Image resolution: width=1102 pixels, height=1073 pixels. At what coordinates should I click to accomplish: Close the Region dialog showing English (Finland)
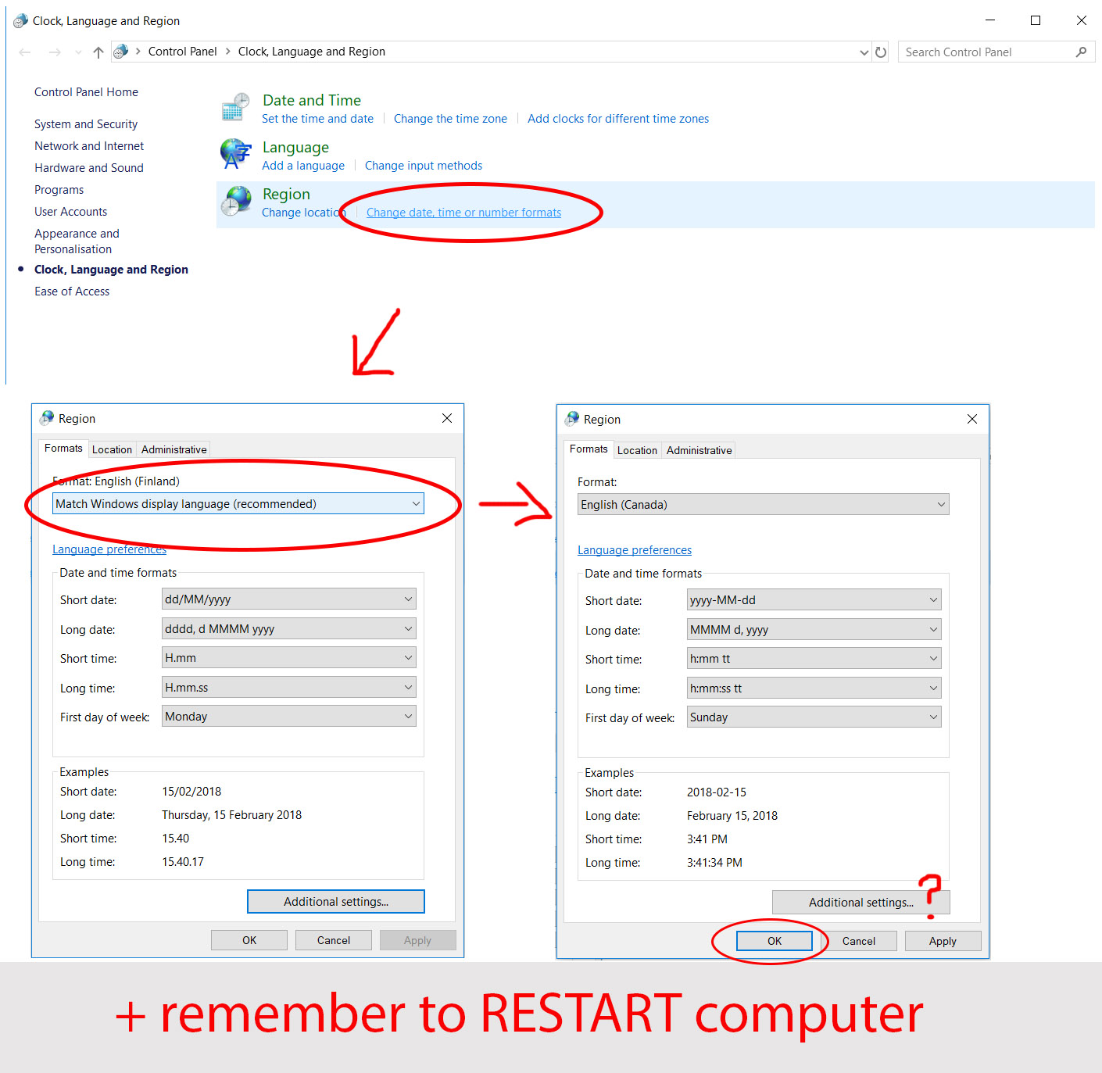[447, 418]
